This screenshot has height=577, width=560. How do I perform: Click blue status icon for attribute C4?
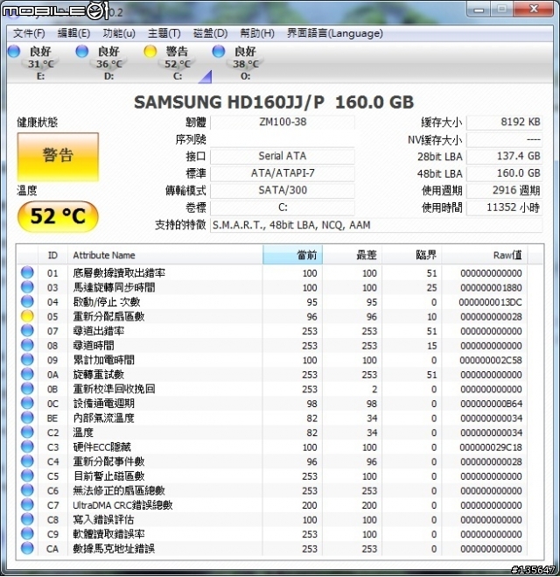click(27, 461)
